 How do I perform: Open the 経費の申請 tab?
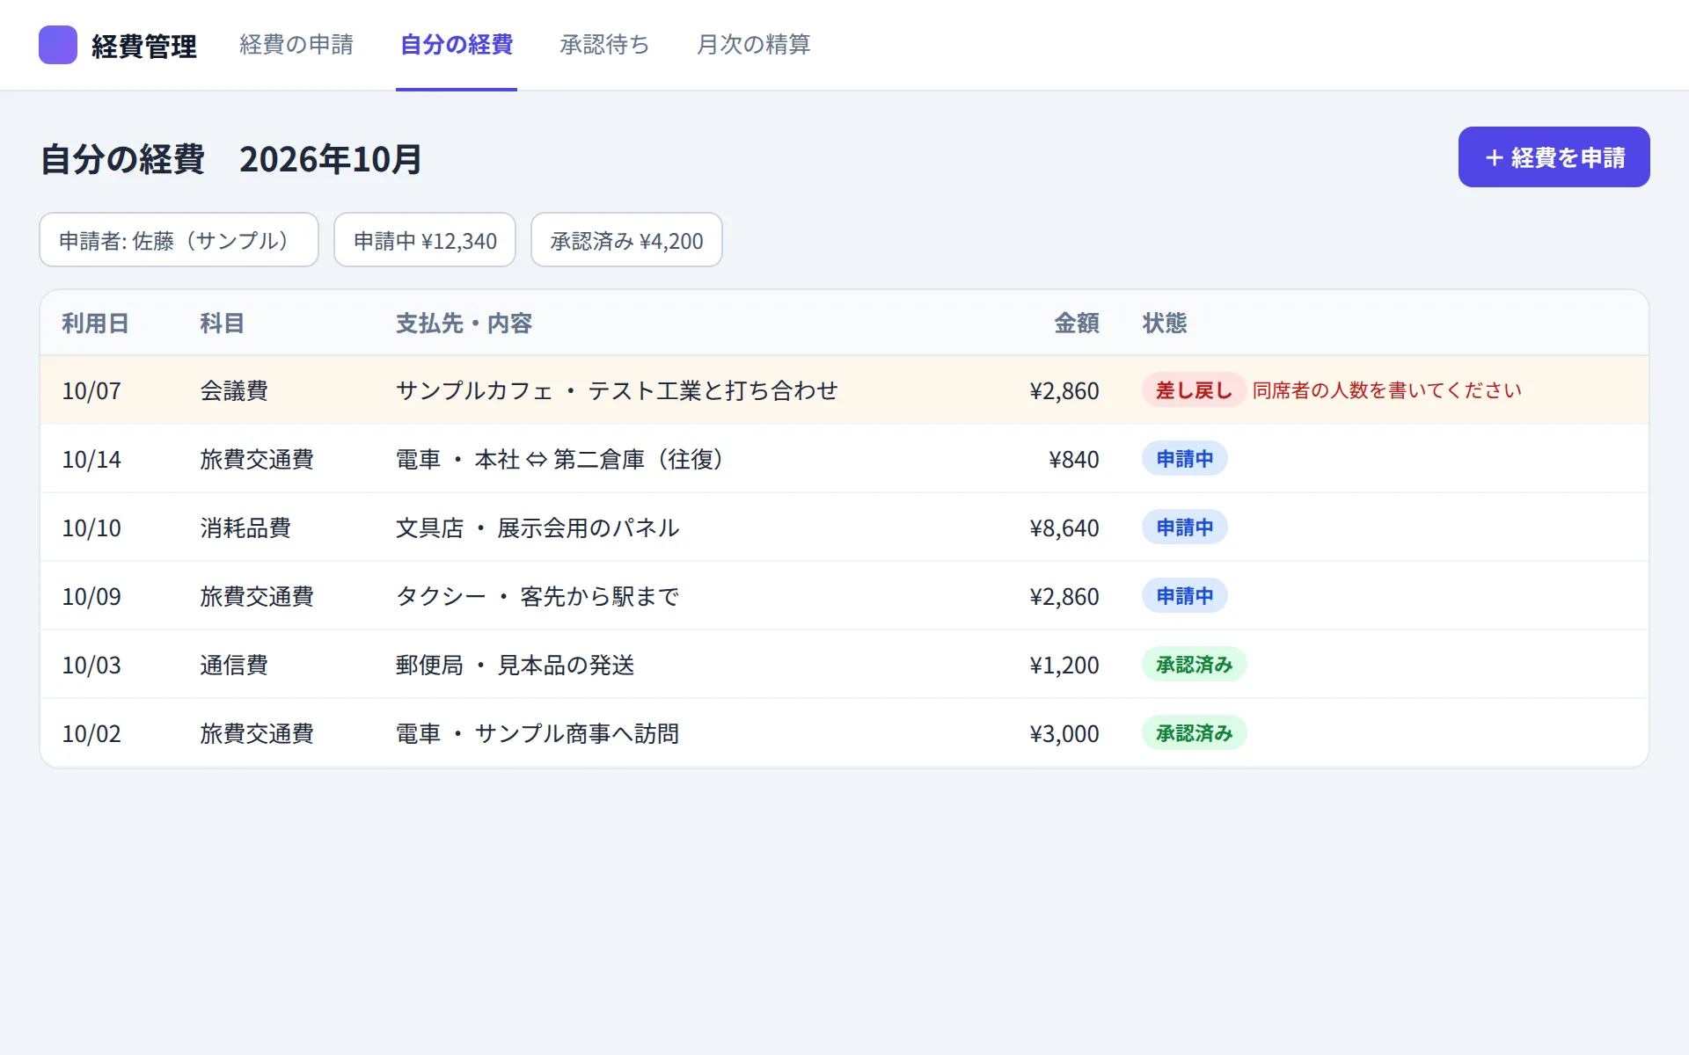click(x=296, y=45)
